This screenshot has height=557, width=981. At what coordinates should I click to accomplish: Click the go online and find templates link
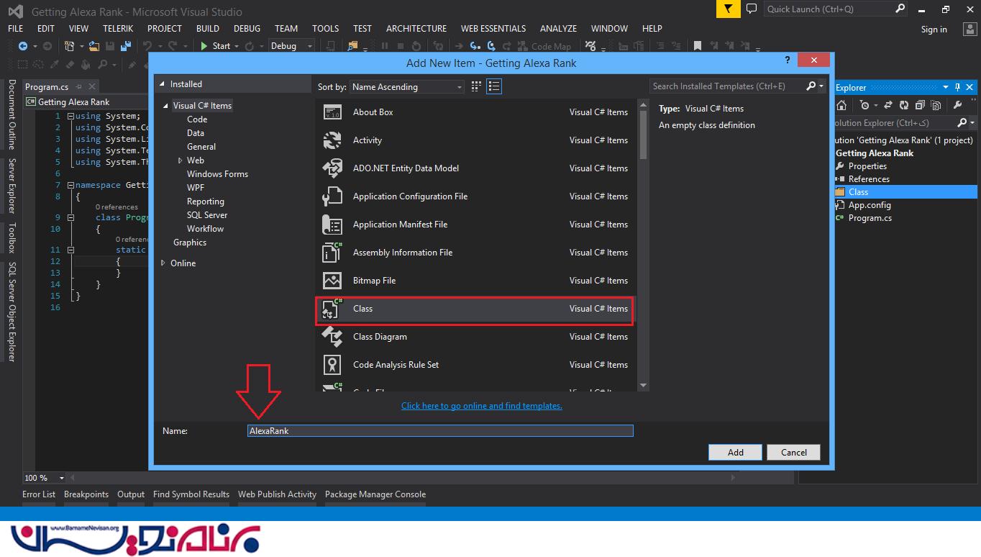(481, 406)
